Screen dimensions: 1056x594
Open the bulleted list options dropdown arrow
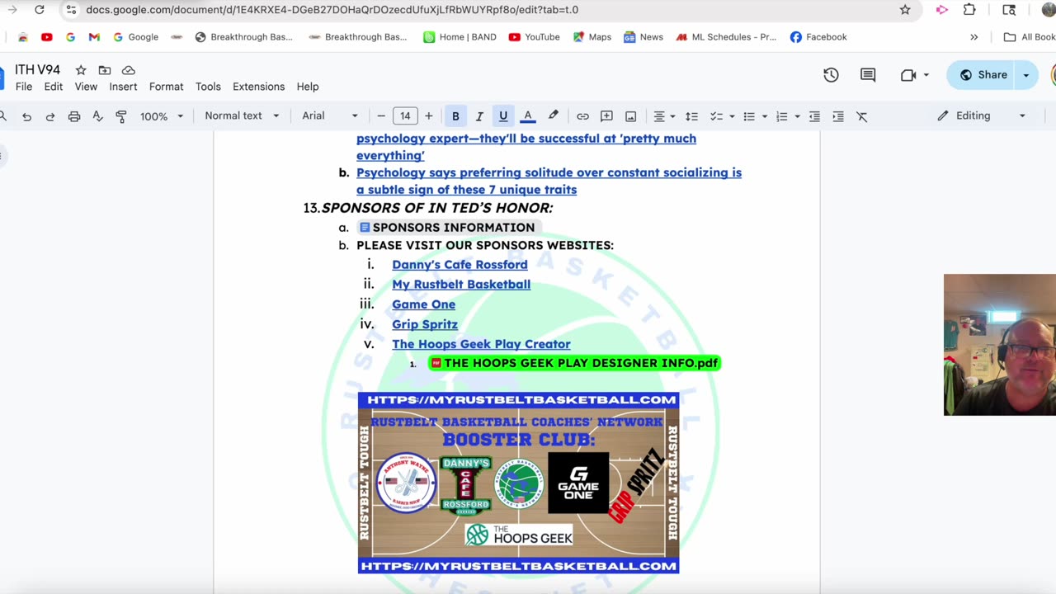[764, 116]
